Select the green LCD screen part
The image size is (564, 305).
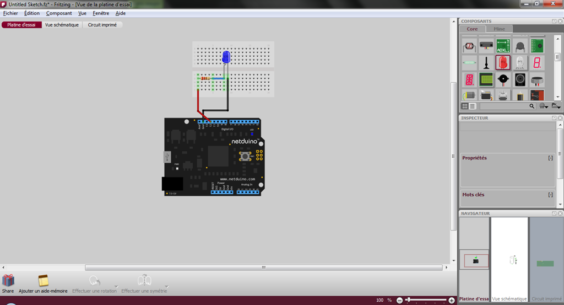click(x=486, y=79)
